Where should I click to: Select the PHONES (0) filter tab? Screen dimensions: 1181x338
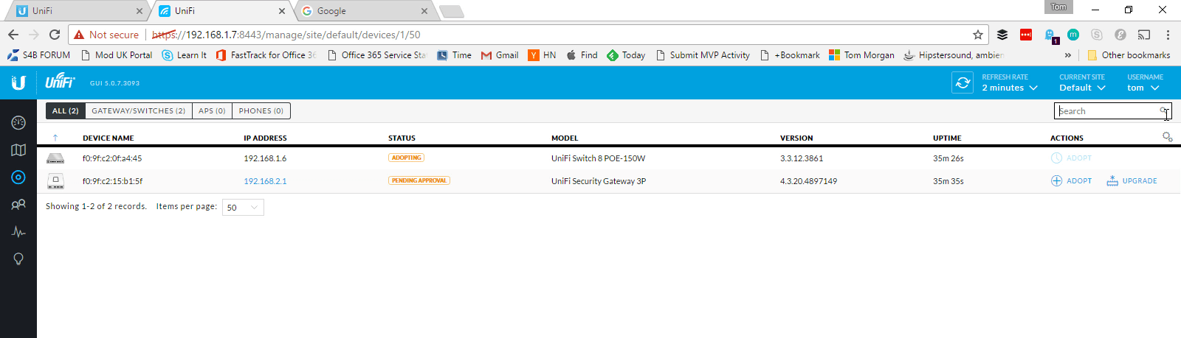point(261,111)
